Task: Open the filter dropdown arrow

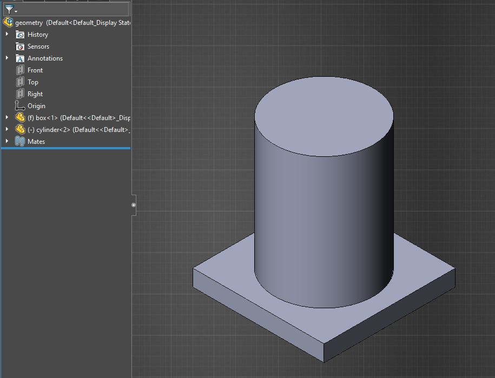Action: tap(15, 11)
